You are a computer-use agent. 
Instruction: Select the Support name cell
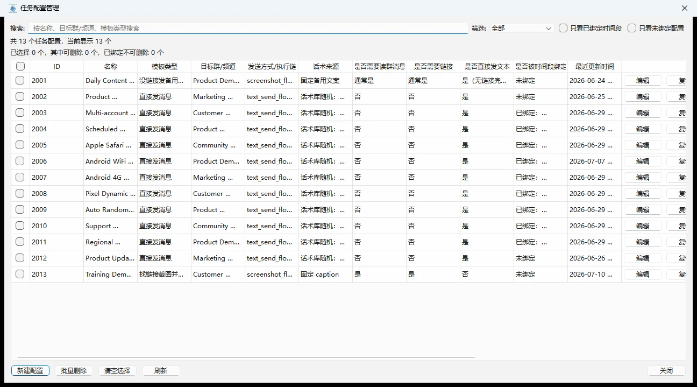coord(110,226)
